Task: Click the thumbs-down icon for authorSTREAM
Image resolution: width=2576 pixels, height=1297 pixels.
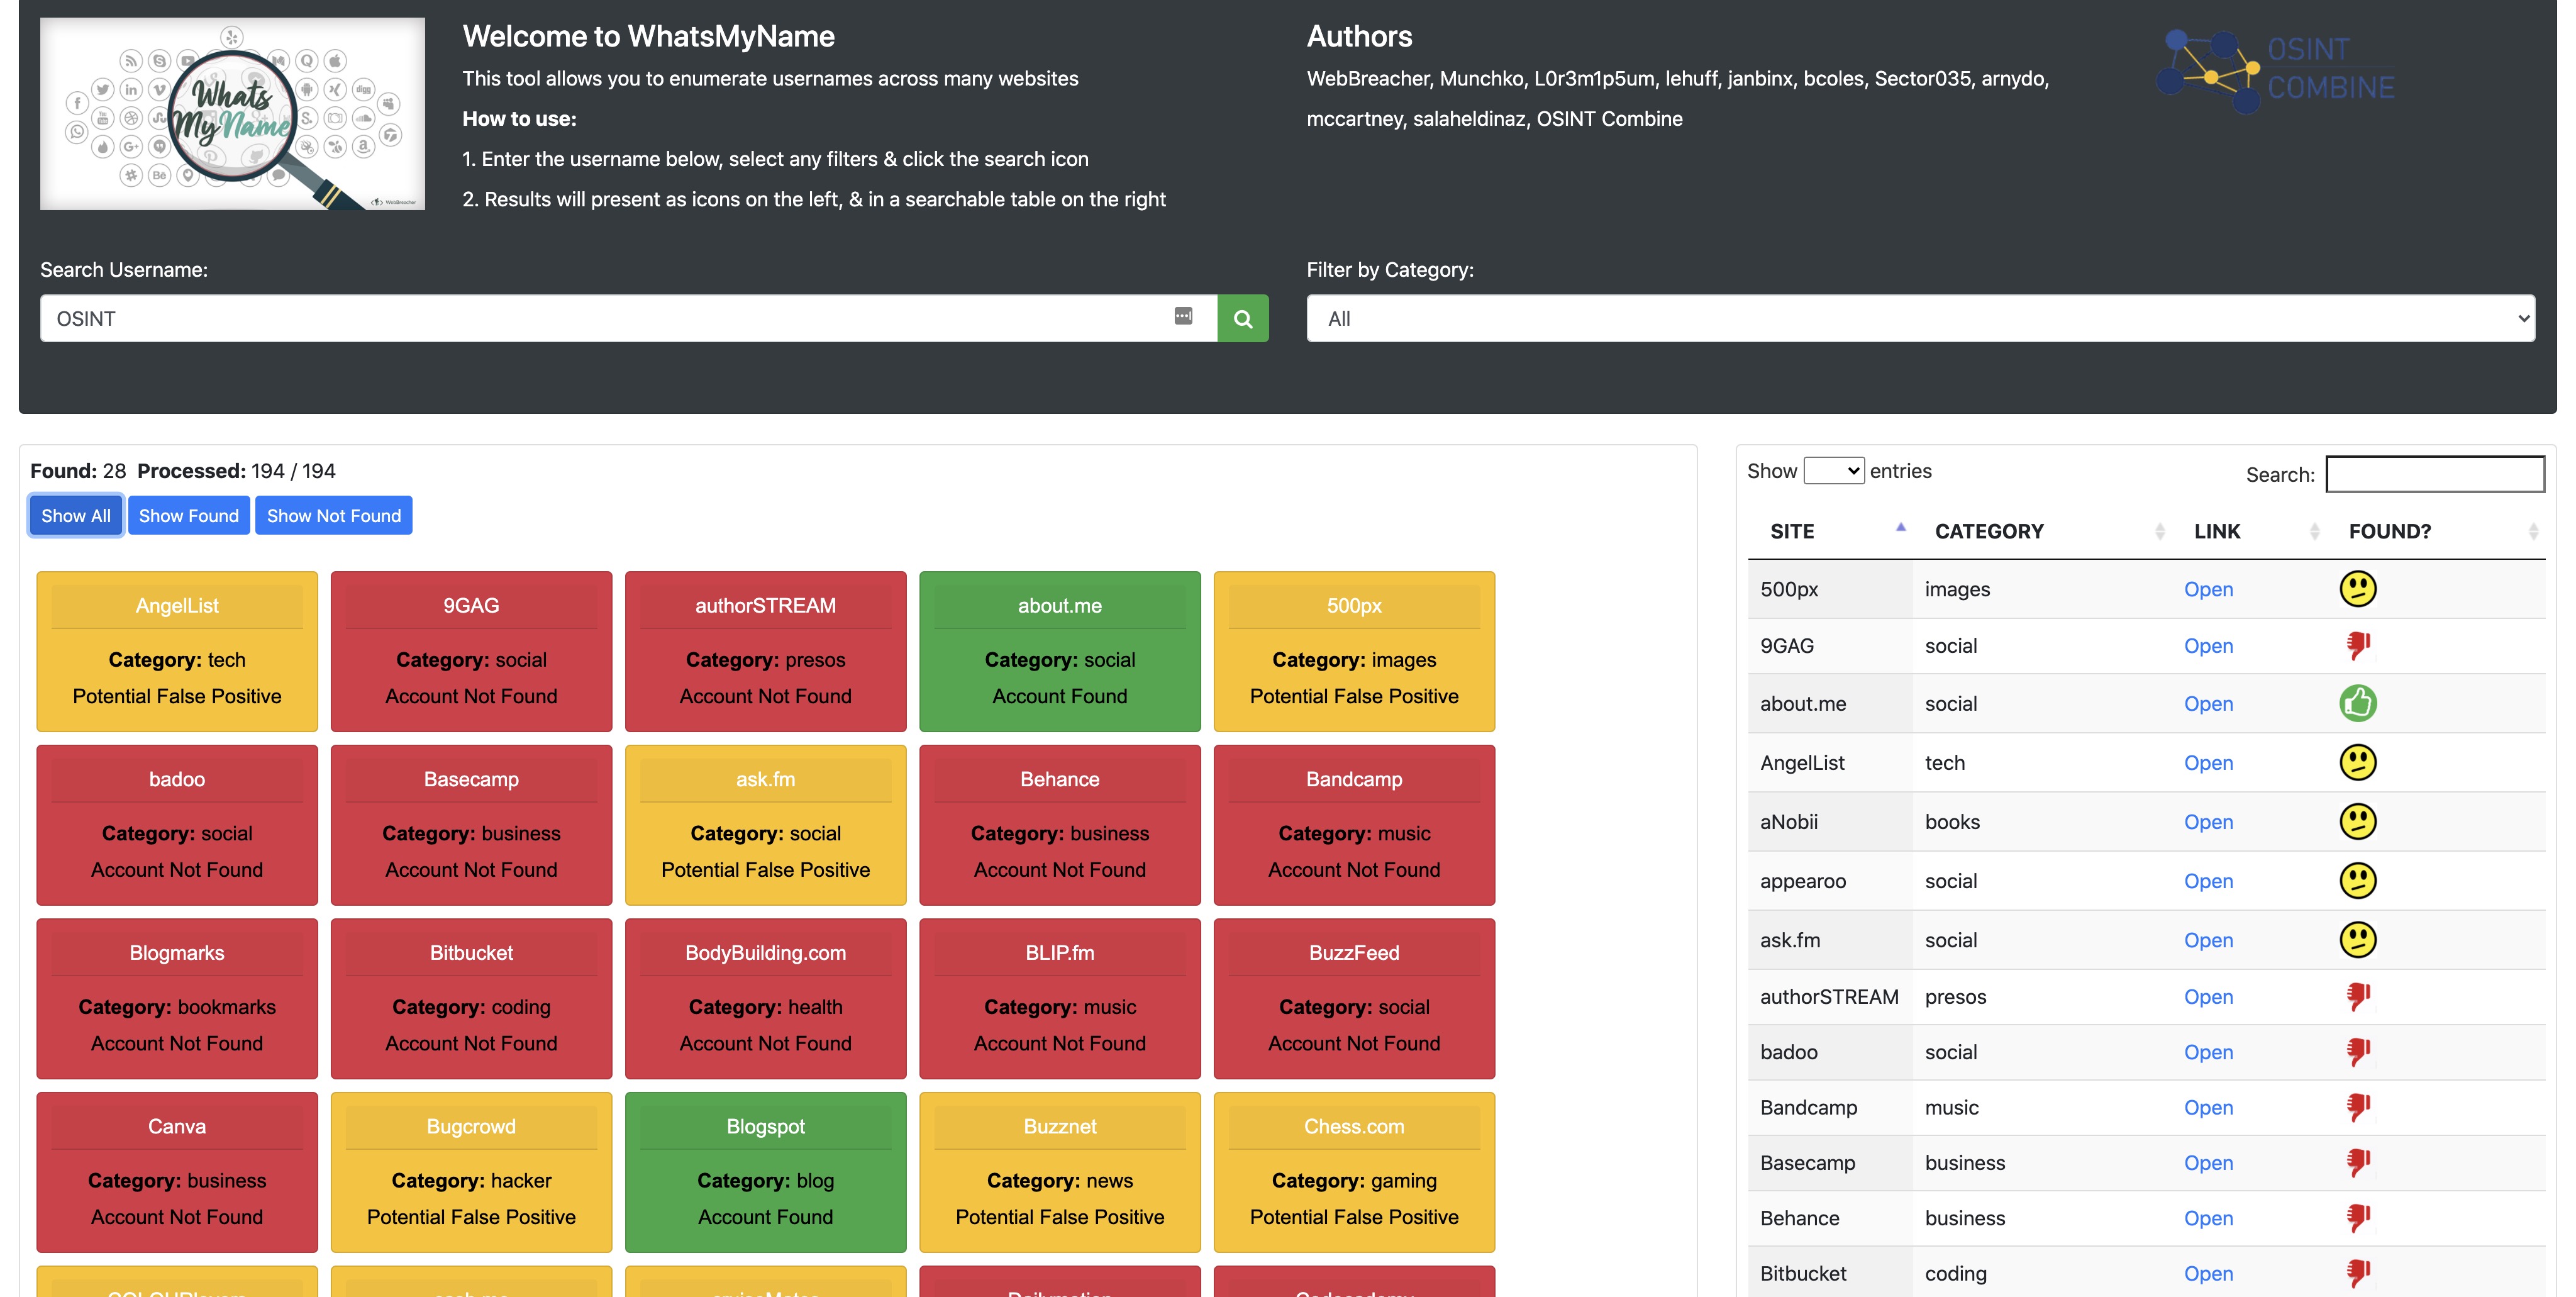Action: click(2358, 996)
